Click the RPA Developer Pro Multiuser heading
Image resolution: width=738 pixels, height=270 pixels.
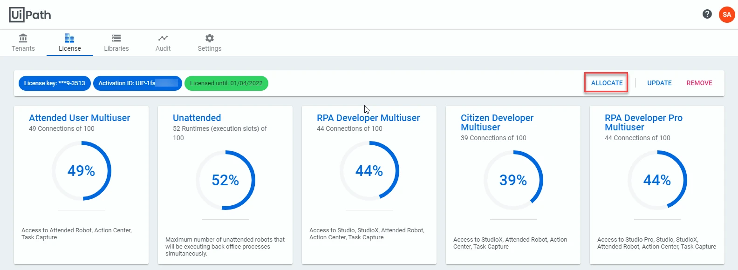point(643,122)
